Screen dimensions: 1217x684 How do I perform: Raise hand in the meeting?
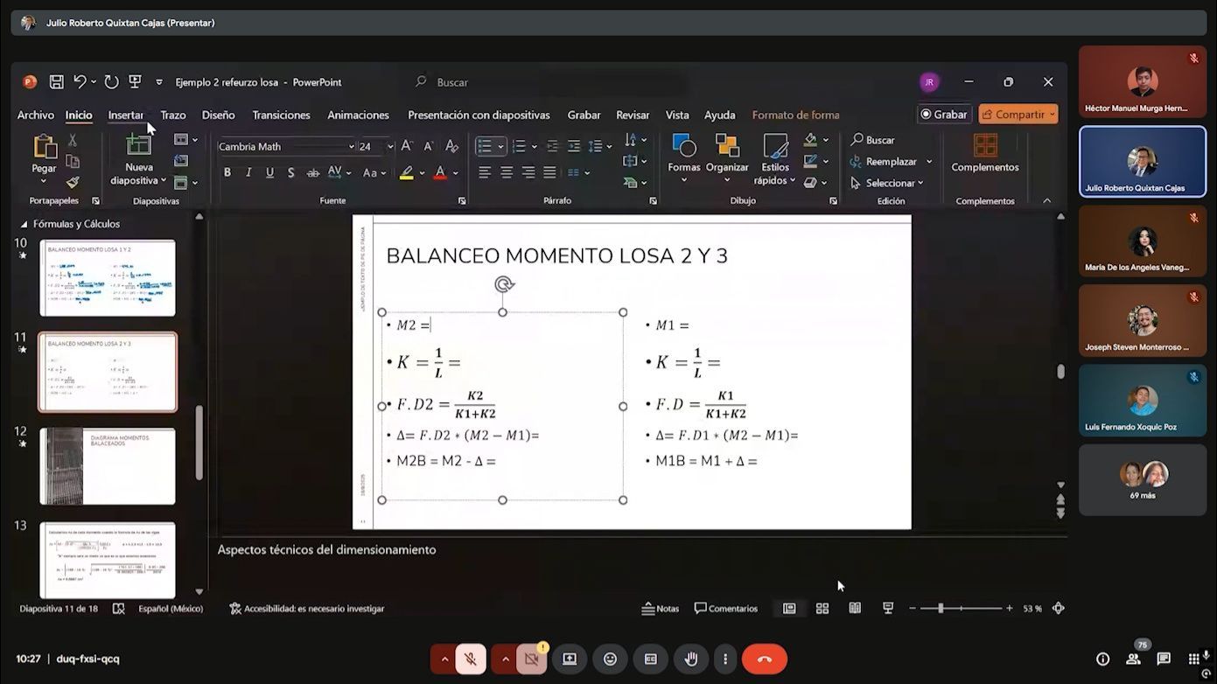click(690, 659)
